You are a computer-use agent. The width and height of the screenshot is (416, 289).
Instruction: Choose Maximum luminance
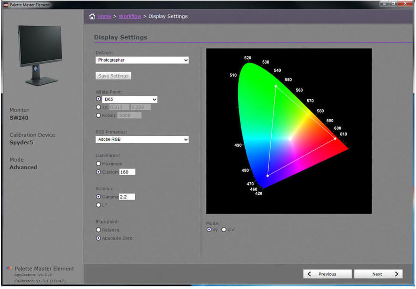[99, 164]
